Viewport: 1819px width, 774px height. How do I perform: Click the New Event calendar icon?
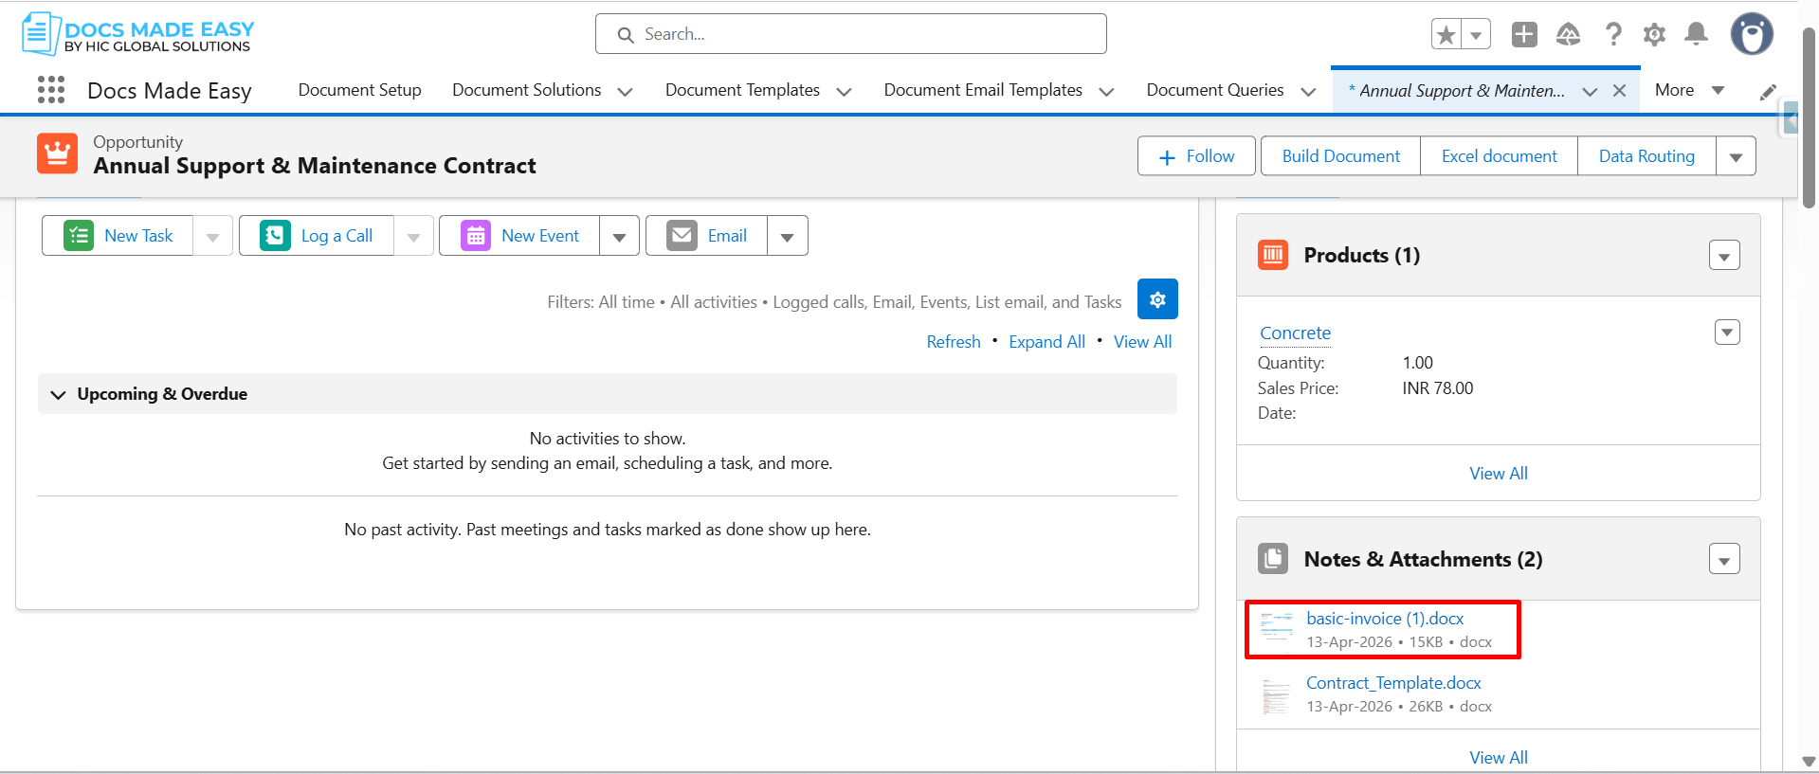476,235
